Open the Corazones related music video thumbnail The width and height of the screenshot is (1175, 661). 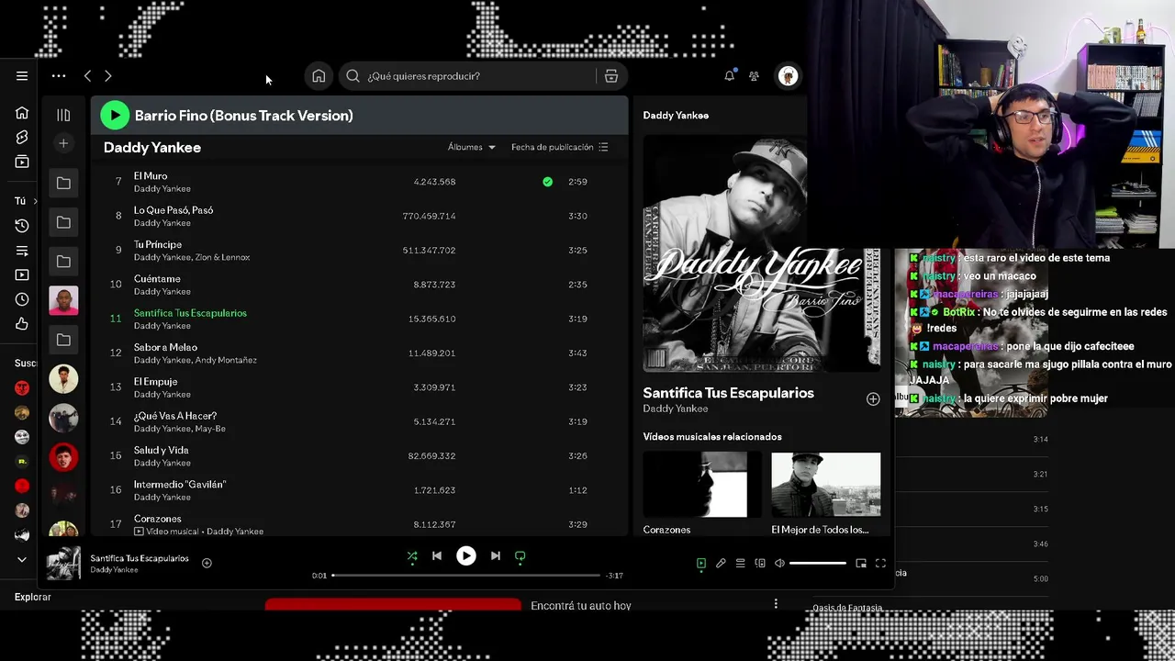click(702, 484)
